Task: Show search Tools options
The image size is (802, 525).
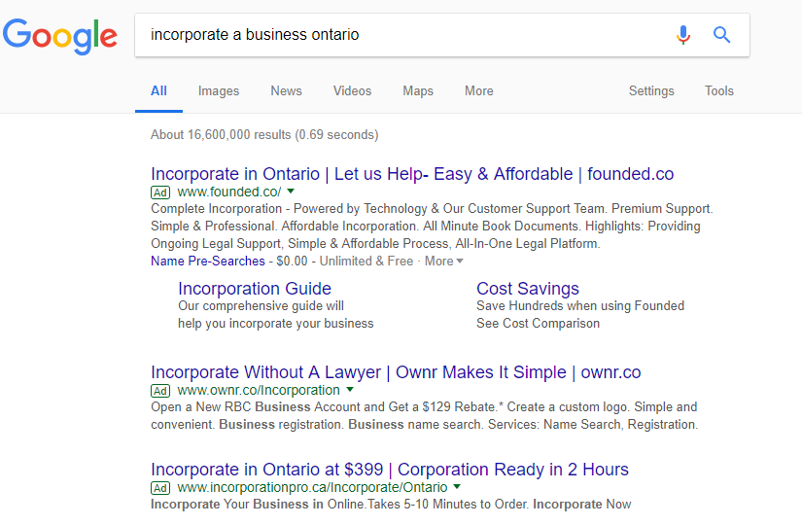Action: point(718,91)
